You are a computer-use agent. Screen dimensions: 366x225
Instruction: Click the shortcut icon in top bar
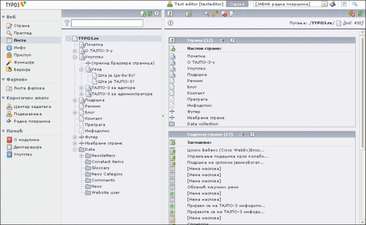(x=343, y=4)
